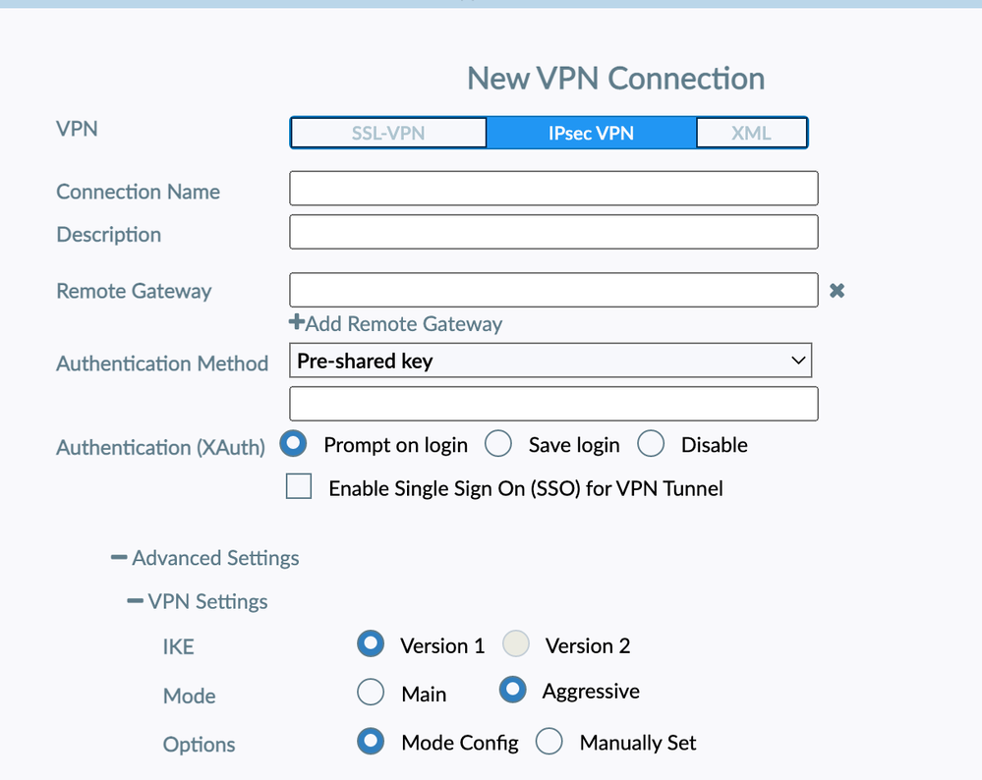The height and width of the screenshot is (780, 982).
Task: Select the Prompt on login radio button
Action: click(x=293, y=444)
